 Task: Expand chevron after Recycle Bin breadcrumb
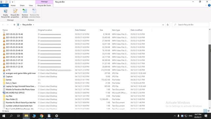[x=34, y=25]
